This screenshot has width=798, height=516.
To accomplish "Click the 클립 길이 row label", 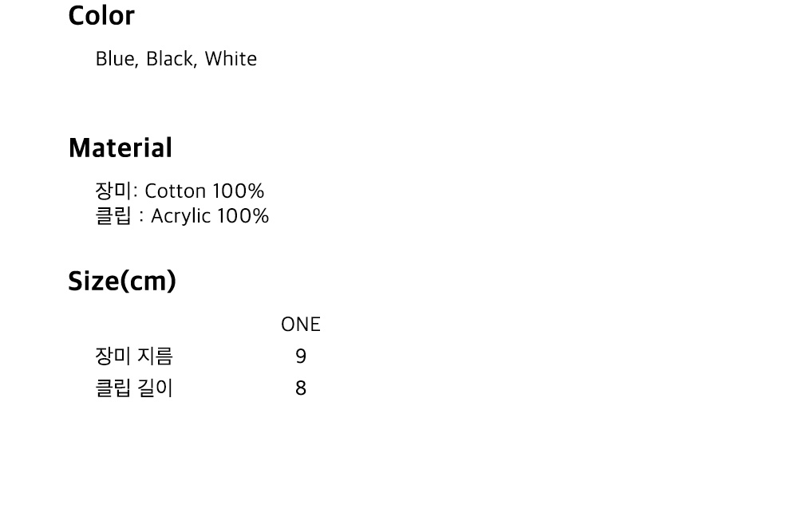I will tap(134, 388).
